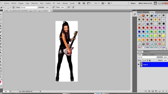Image resolution: width=168 pixels, height=94 pixels.
Task: Apply the no-style default swatch
Action: (139, 15)
